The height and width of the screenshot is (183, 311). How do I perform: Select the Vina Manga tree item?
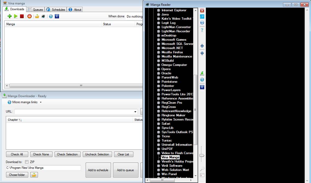pyautogui.click(x=170, y=157)
